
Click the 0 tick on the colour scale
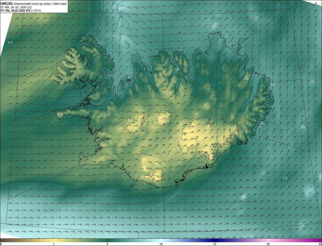[x=1, y=244]
